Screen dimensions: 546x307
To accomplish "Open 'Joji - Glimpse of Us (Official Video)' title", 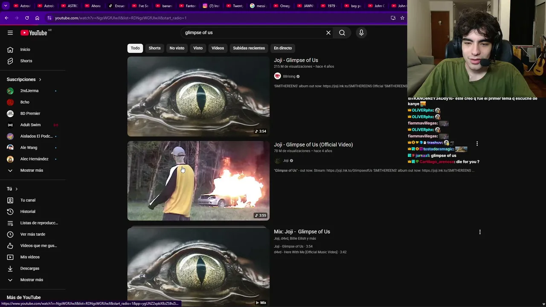I will (x=314, y=145).
